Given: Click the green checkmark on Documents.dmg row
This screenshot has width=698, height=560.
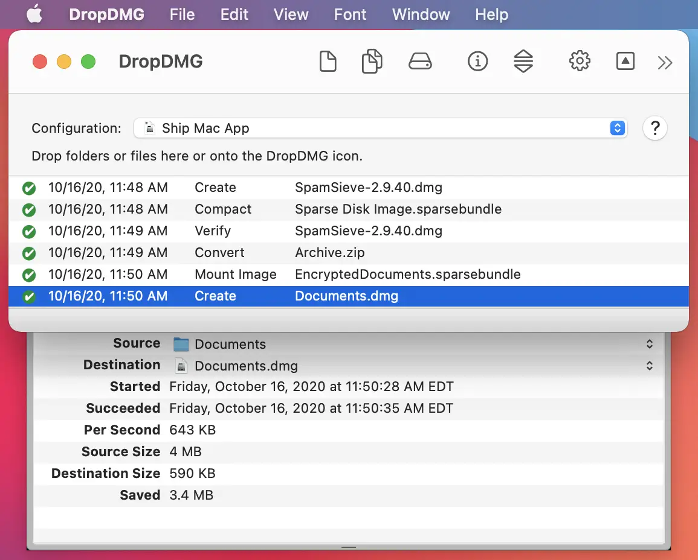Looking at the screenshot, I should (29, 296).
